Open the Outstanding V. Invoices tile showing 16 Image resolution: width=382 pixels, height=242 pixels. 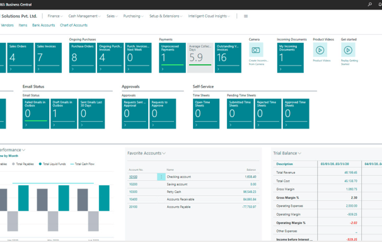pos(228,58)
